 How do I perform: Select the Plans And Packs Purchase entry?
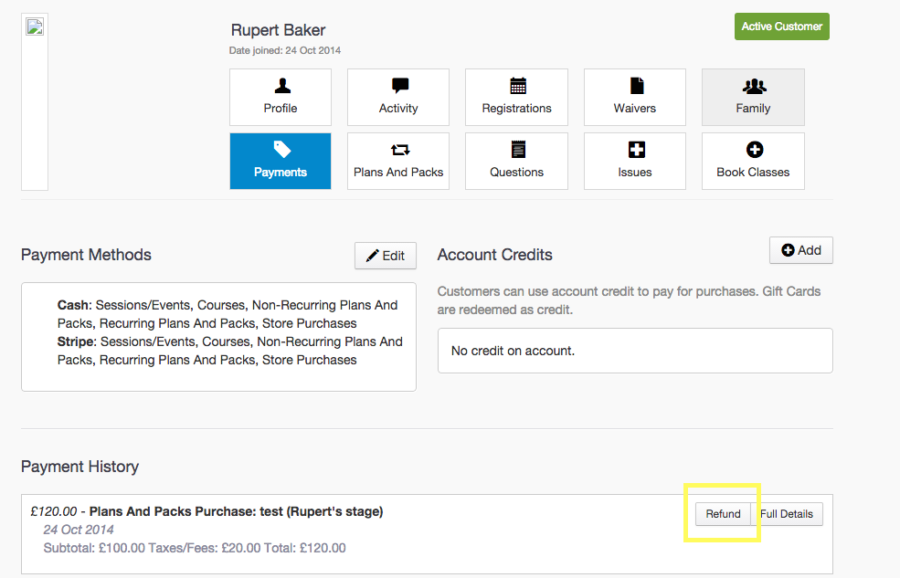[x=236, y=511]
